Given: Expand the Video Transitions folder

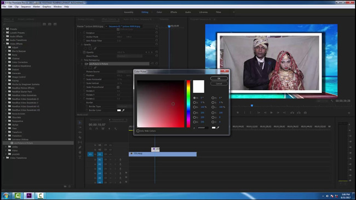Looking at the screenshot, I should click(x=4, y=158).
